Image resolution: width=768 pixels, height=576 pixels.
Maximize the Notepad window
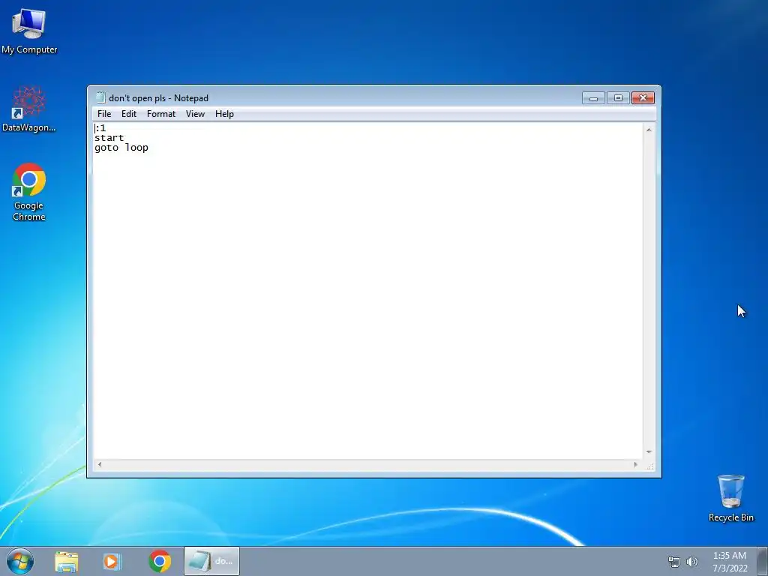click(x=618, y=98)
